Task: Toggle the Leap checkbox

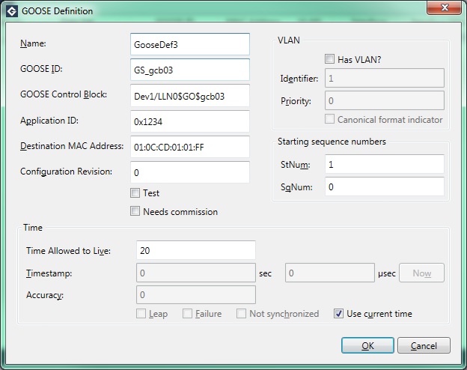Action: pos(141,314)
